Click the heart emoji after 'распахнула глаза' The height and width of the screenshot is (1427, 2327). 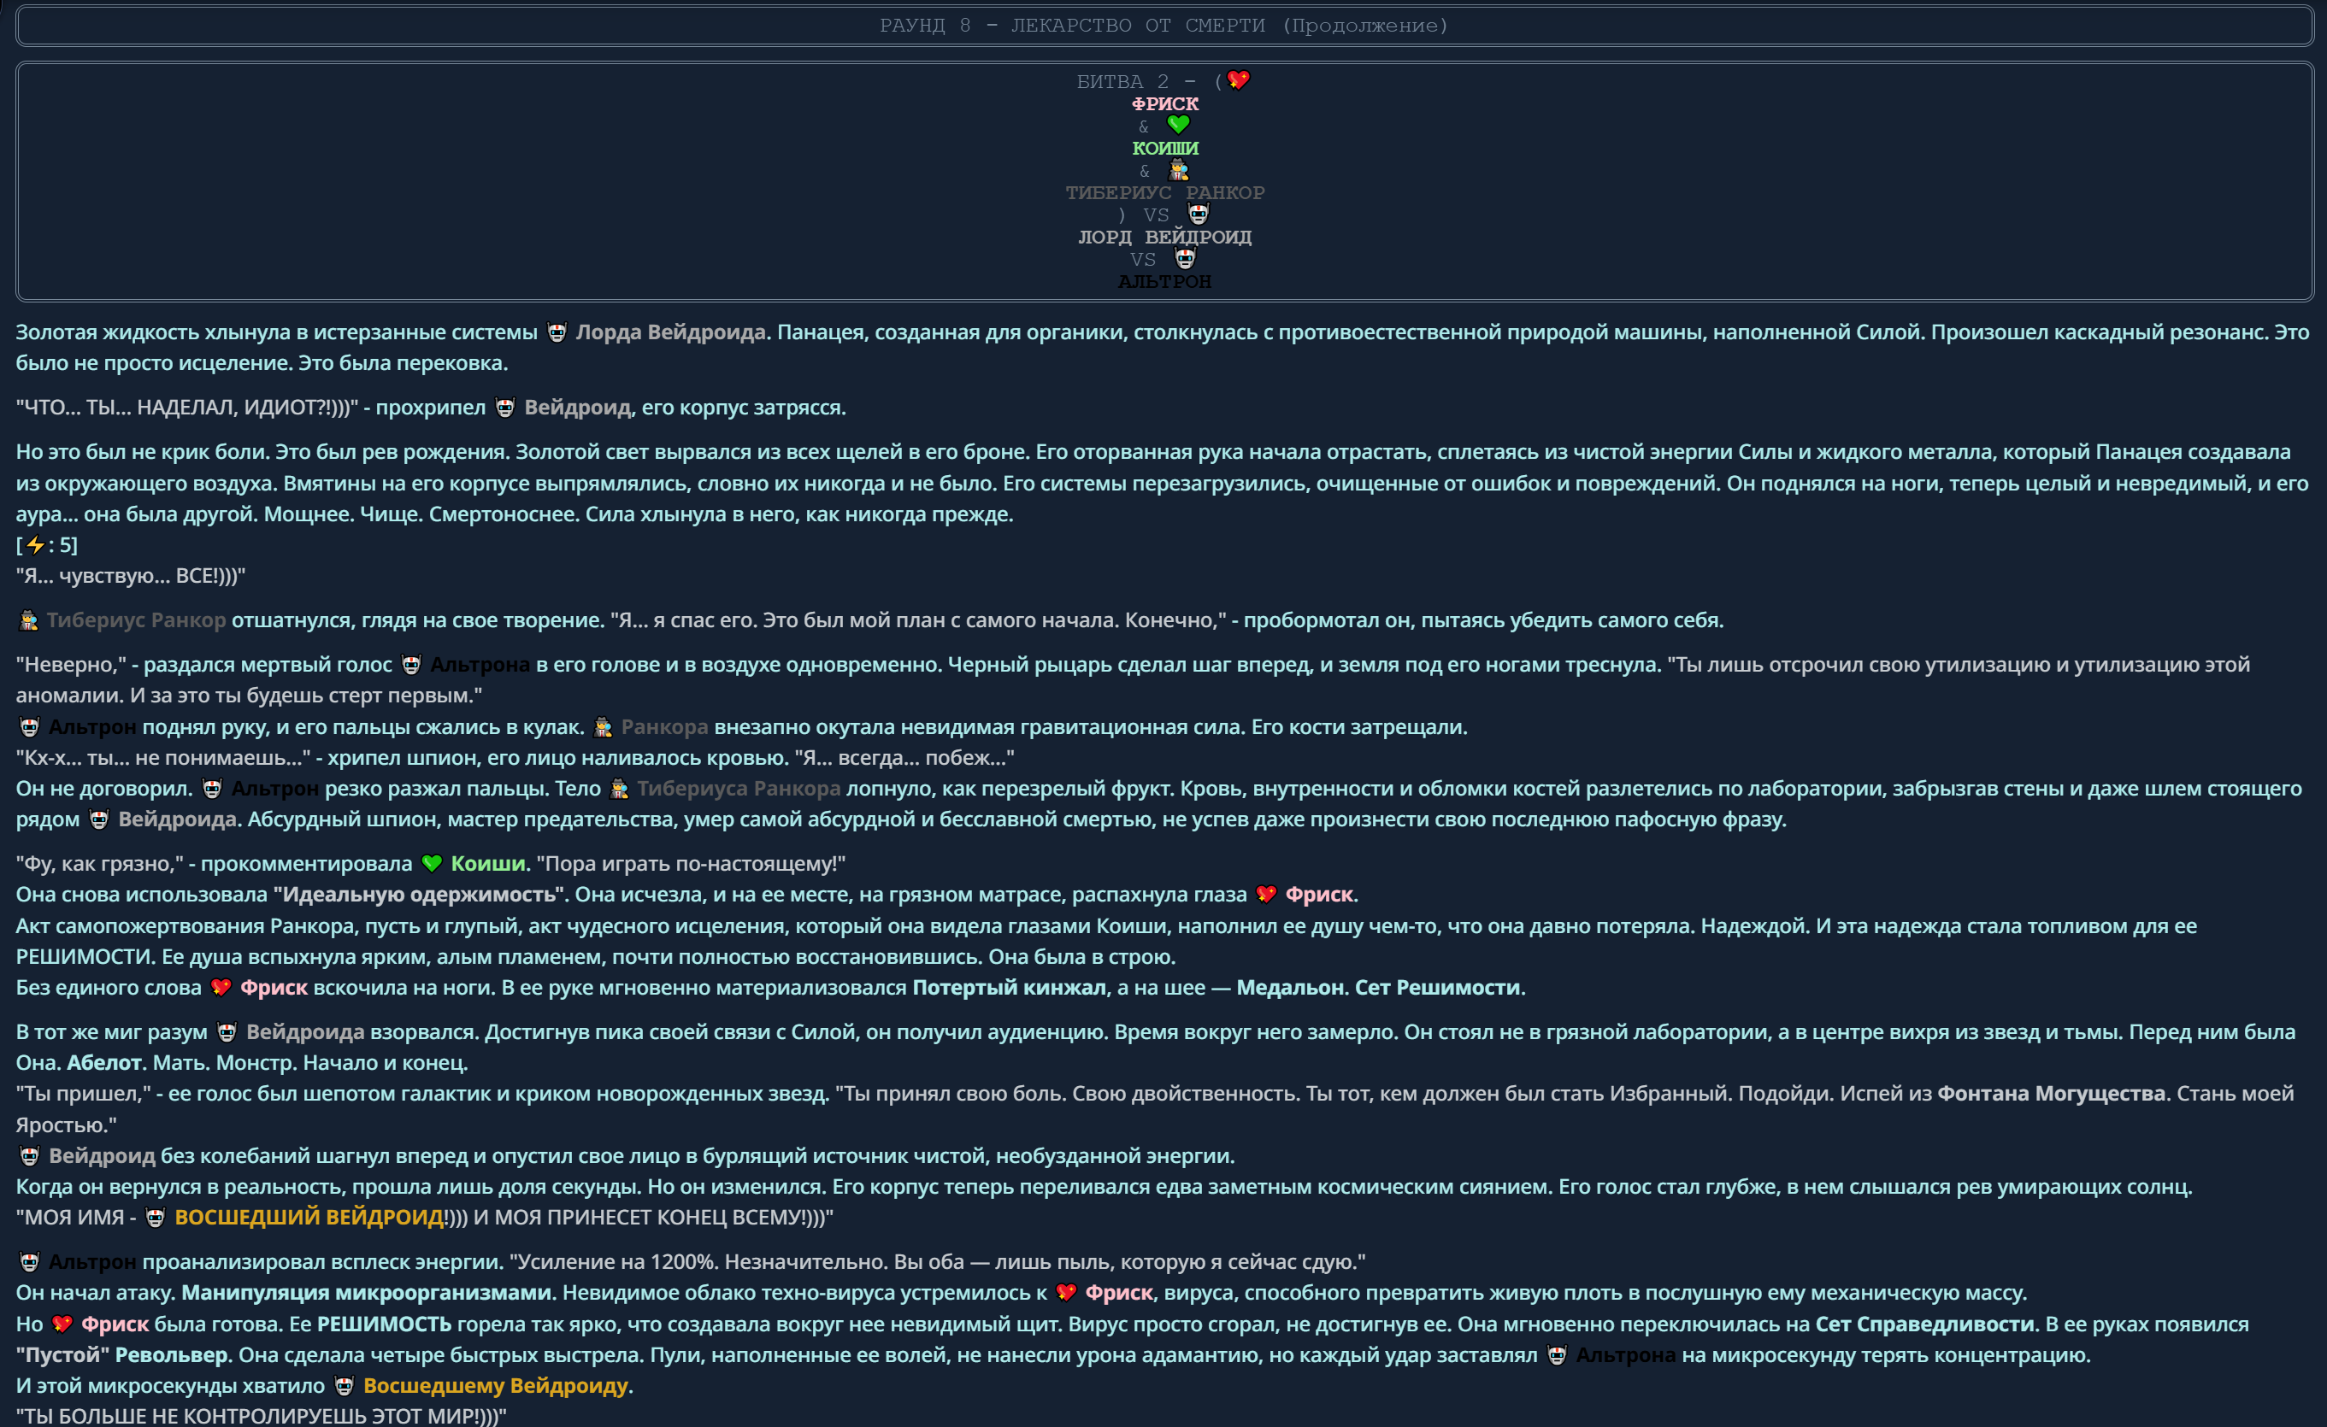(x=1266, y=895)
